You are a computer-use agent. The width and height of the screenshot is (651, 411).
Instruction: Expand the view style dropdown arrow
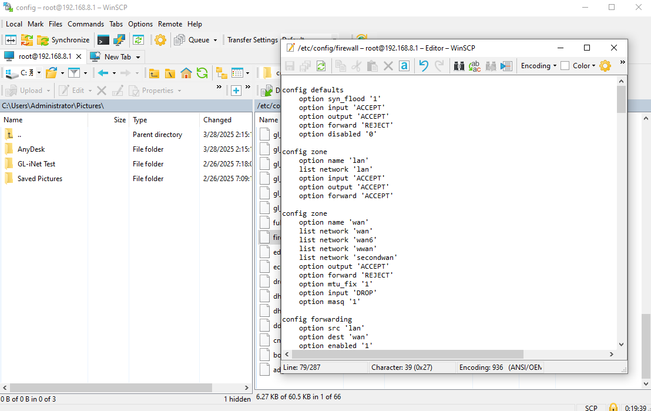pos(248,73)
